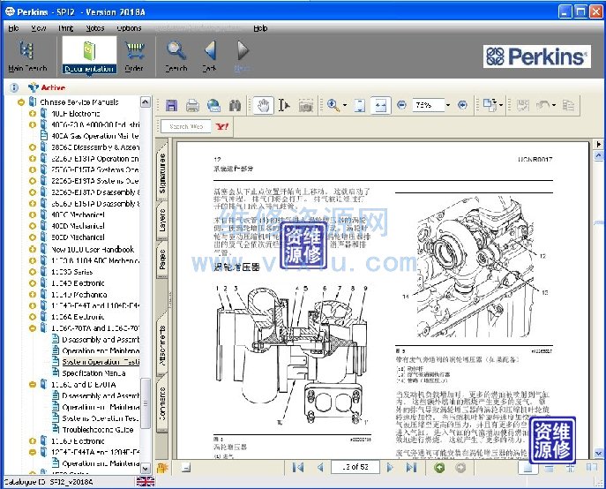Click the UK flag language icon
The image size is (606, 489).
click(146, 481)
